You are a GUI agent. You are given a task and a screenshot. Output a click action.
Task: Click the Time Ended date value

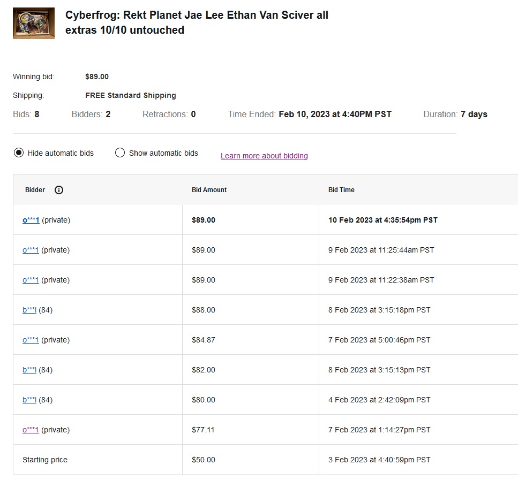(x=335, y=114)
